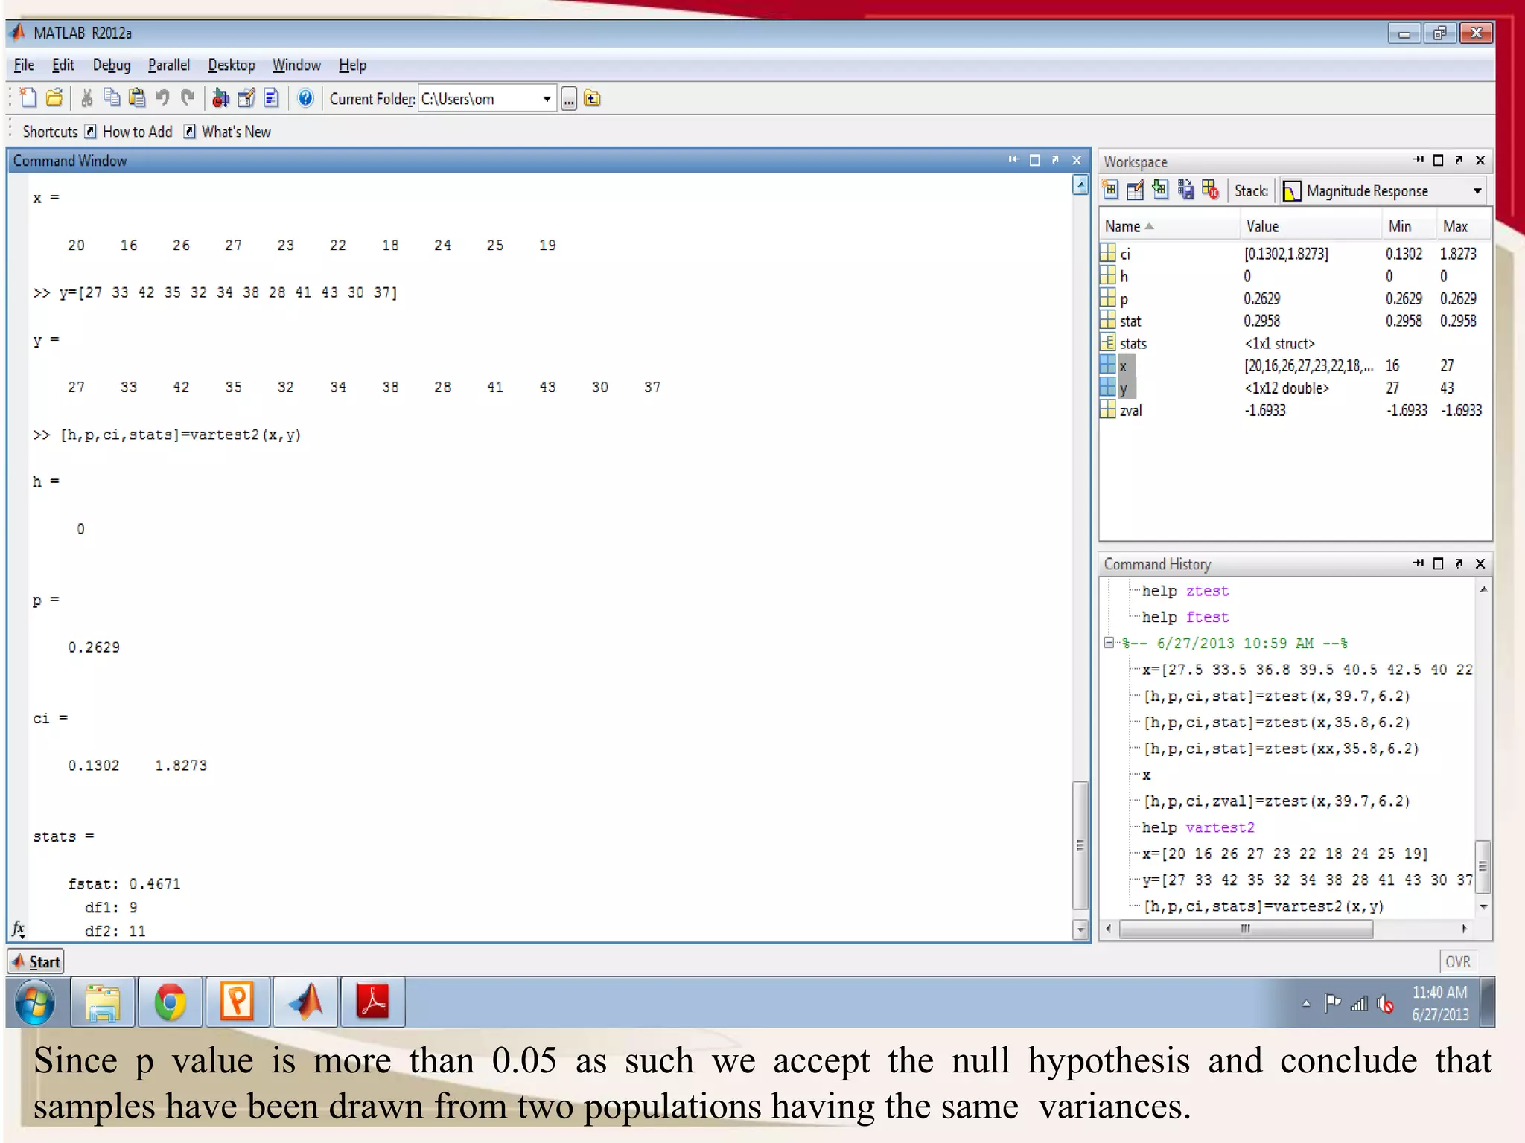Click the Go up one folder icon
The width and height of the screenshot is (1525, 1143).
[x=592, y=98]
